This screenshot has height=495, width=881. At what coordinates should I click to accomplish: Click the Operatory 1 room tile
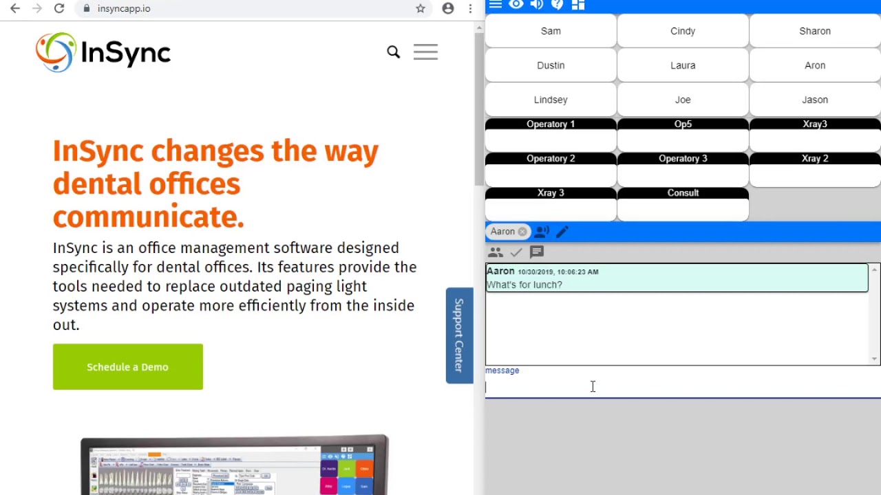click(x=551, y=135)
